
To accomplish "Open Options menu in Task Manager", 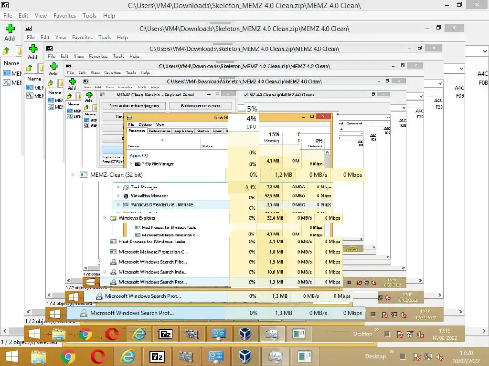I will coord(145,124).
